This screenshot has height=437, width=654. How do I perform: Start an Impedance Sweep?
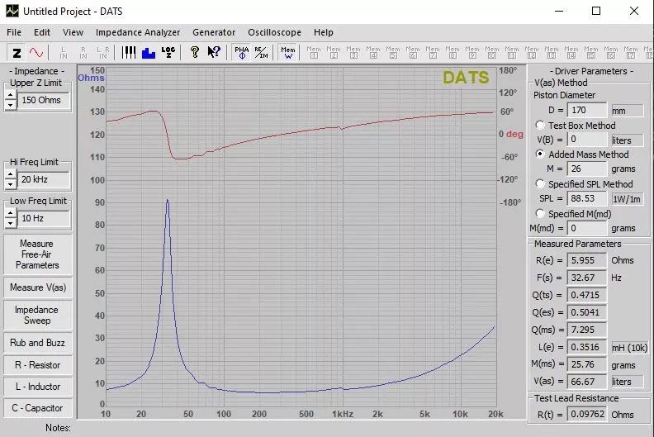pos(37,315)
